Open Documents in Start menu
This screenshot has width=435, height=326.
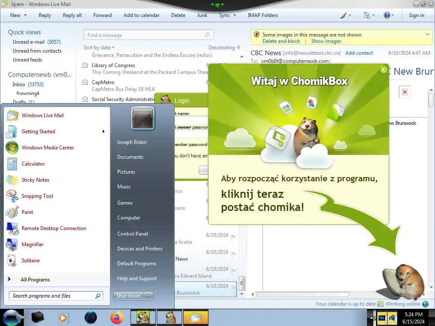coord(130,157)
